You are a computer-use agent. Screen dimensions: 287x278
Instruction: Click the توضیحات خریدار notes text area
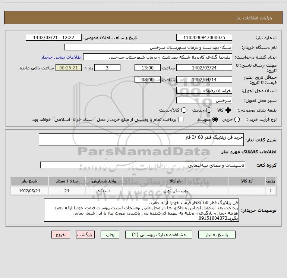[x=141, y=210]
